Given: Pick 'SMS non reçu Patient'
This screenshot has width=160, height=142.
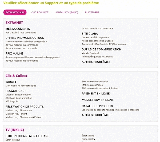Looking at the screenshot, I should point(93,85).
